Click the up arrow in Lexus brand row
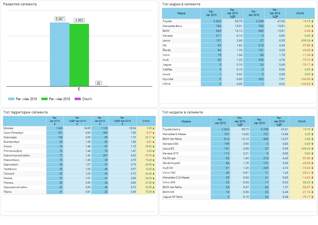This screenshot has width=318, height=225. click(x=312, y=41)
